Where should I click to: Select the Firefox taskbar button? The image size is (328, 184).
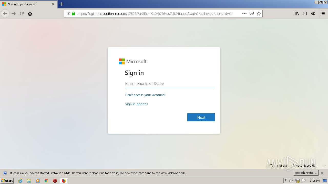pyautogui.click(x=64, y=181)
